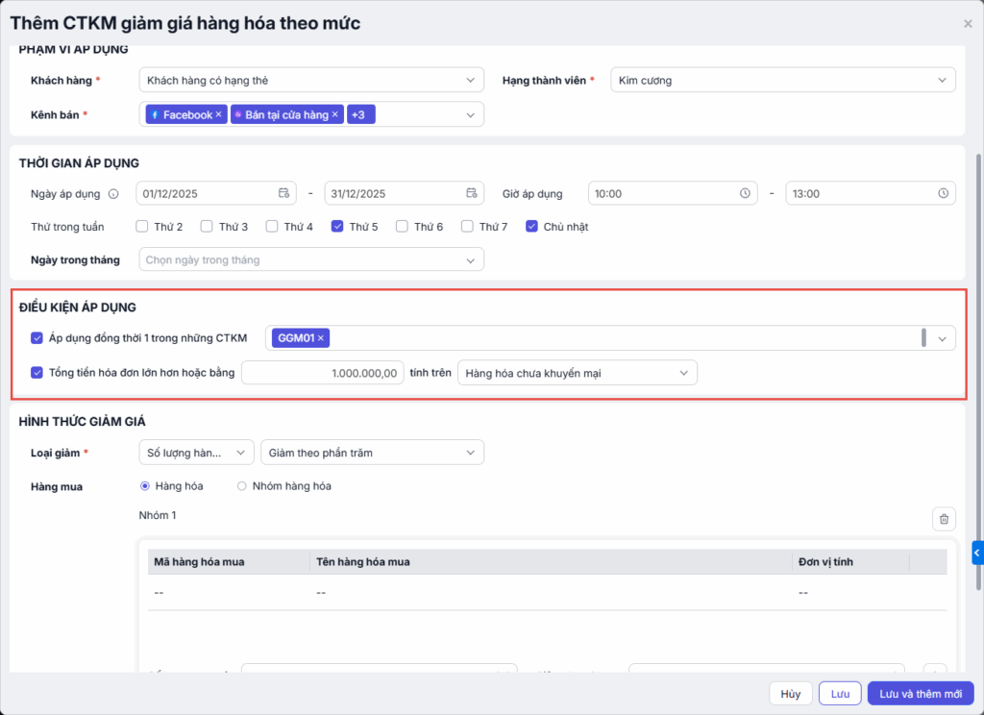The height and width of the screenshot is (715, 984).
Task: Check the Thứ 2 checkbox
Action: point(141,227)
